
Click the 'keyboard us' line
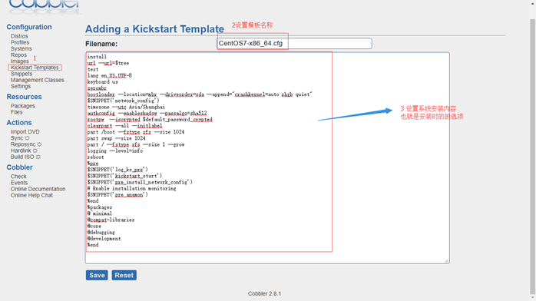point(103,82)
